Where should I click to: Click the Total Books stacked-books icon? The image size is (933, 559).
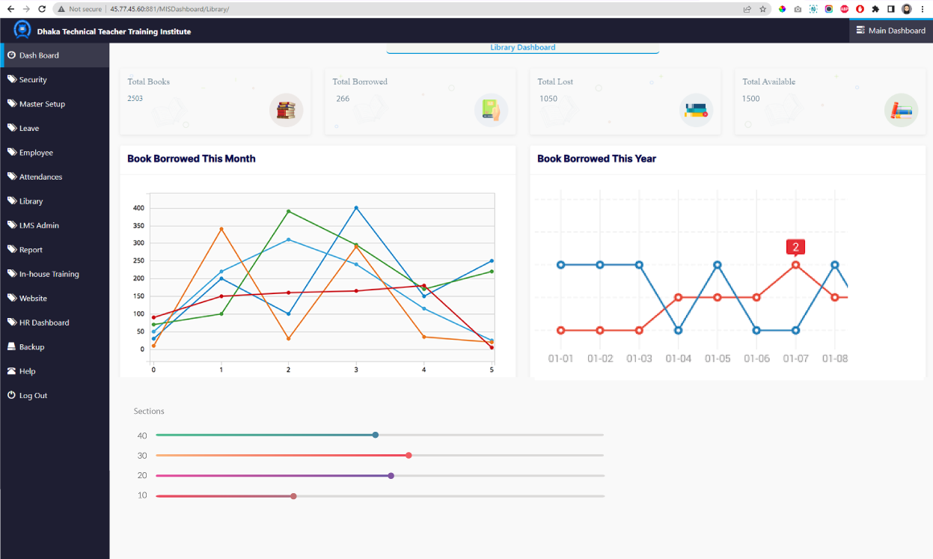point(286,110)
